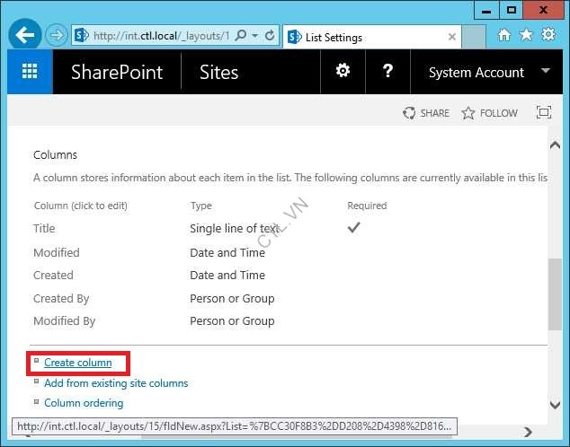
Task: Open the Column ordering link
Action: pyautogui.click(x=84, y=403)
